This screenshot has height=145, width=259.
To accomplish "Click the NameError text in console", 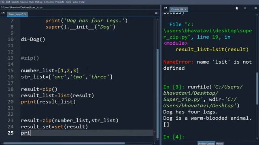I will 178,62.
